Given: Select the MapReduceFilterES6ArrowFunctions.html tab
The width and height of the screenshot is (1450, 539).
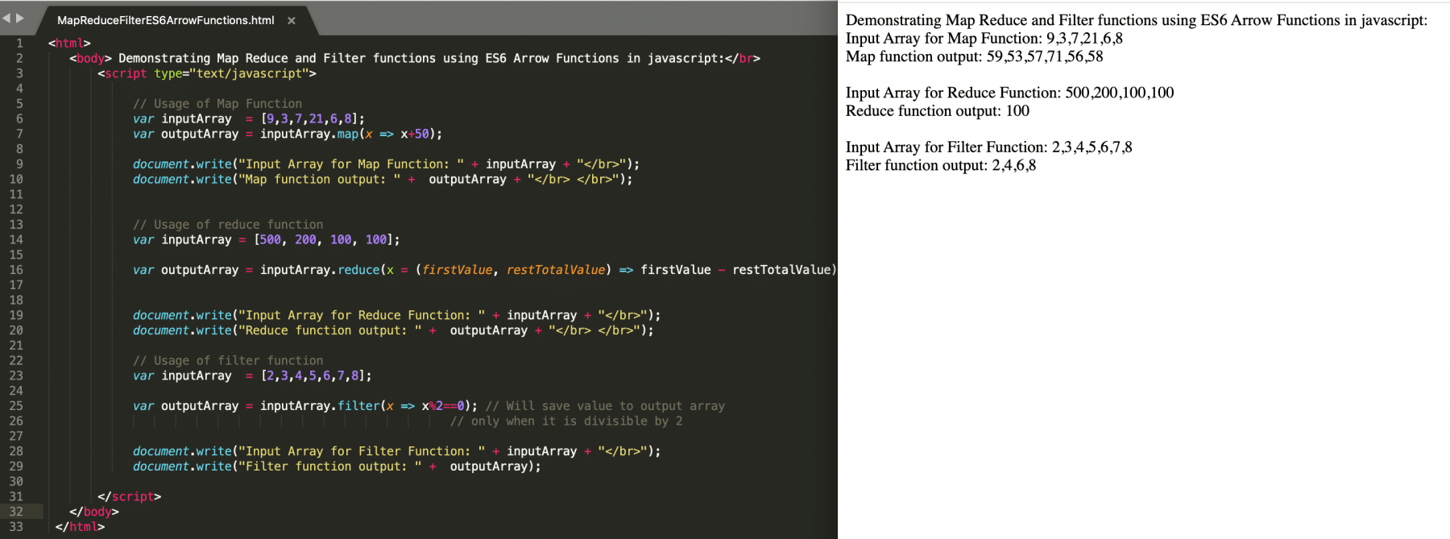Looking at the screenshot, I should (166, 20).
